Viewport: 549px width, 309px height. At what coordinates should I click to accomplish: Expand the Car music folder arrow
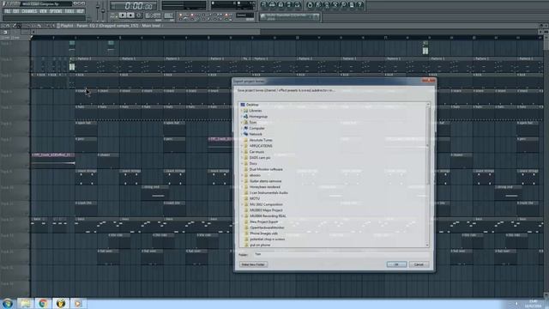[x=242, y=152]
